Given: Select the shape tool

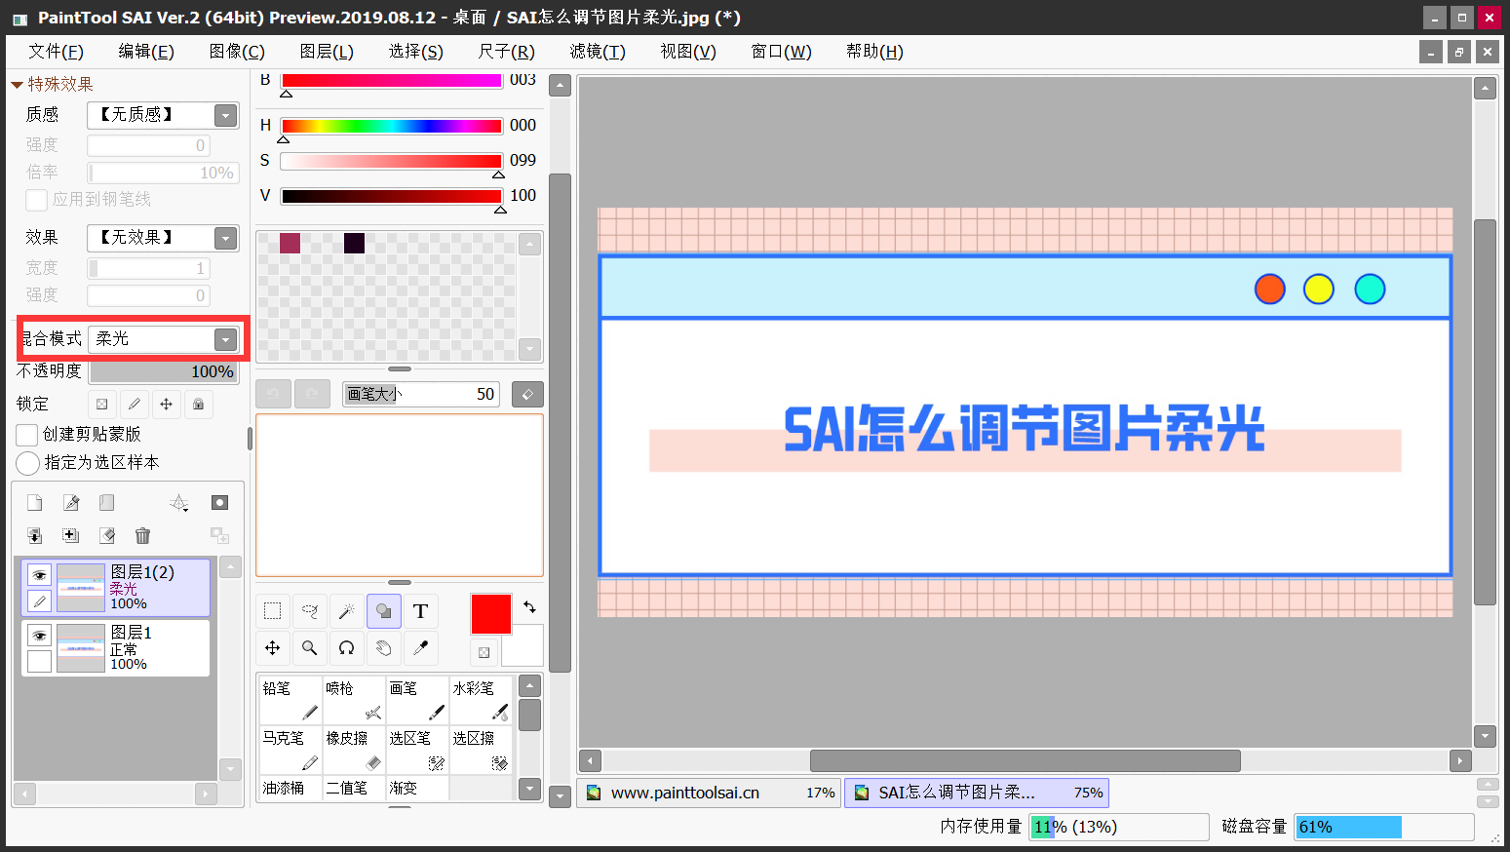Looking at the screenshot, I should 383,611.
